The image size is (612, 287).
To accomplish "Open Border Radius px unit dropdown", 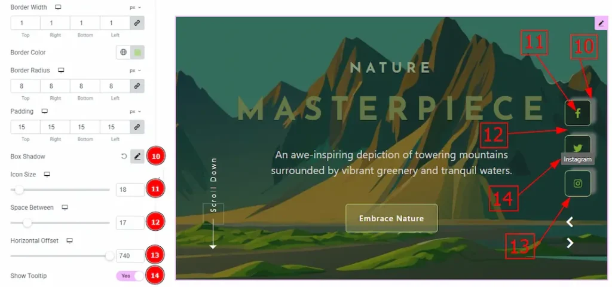I will click(135, 71).
